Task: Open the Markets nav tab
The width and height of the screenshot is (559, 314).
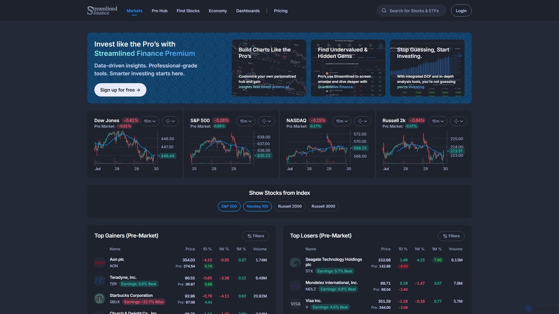Action: 135,11
